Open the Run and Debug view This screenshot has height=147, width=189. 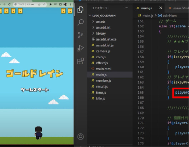tap(80, 48)
